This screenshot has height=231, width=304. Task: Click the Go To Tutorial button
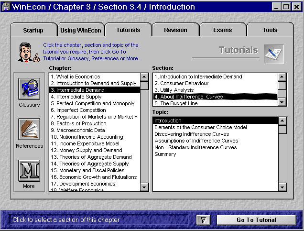[x=256, y=220]
